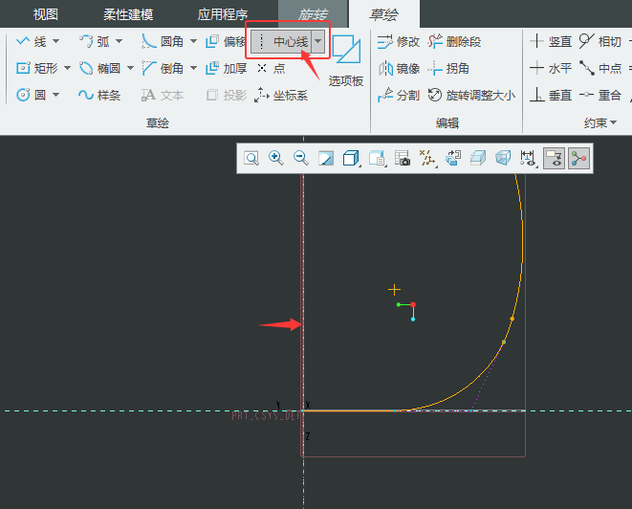Choose the Offset (偏移) tool
The width and height of the screenshot is (632, 509).
pyautogui.click(x=225, y=41)
